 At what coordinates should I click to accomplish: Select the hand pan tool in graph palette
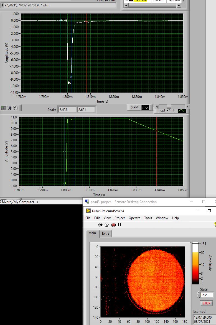[15, 108]
